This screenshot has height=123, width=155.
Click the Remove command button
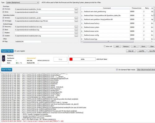coord(126,46)
